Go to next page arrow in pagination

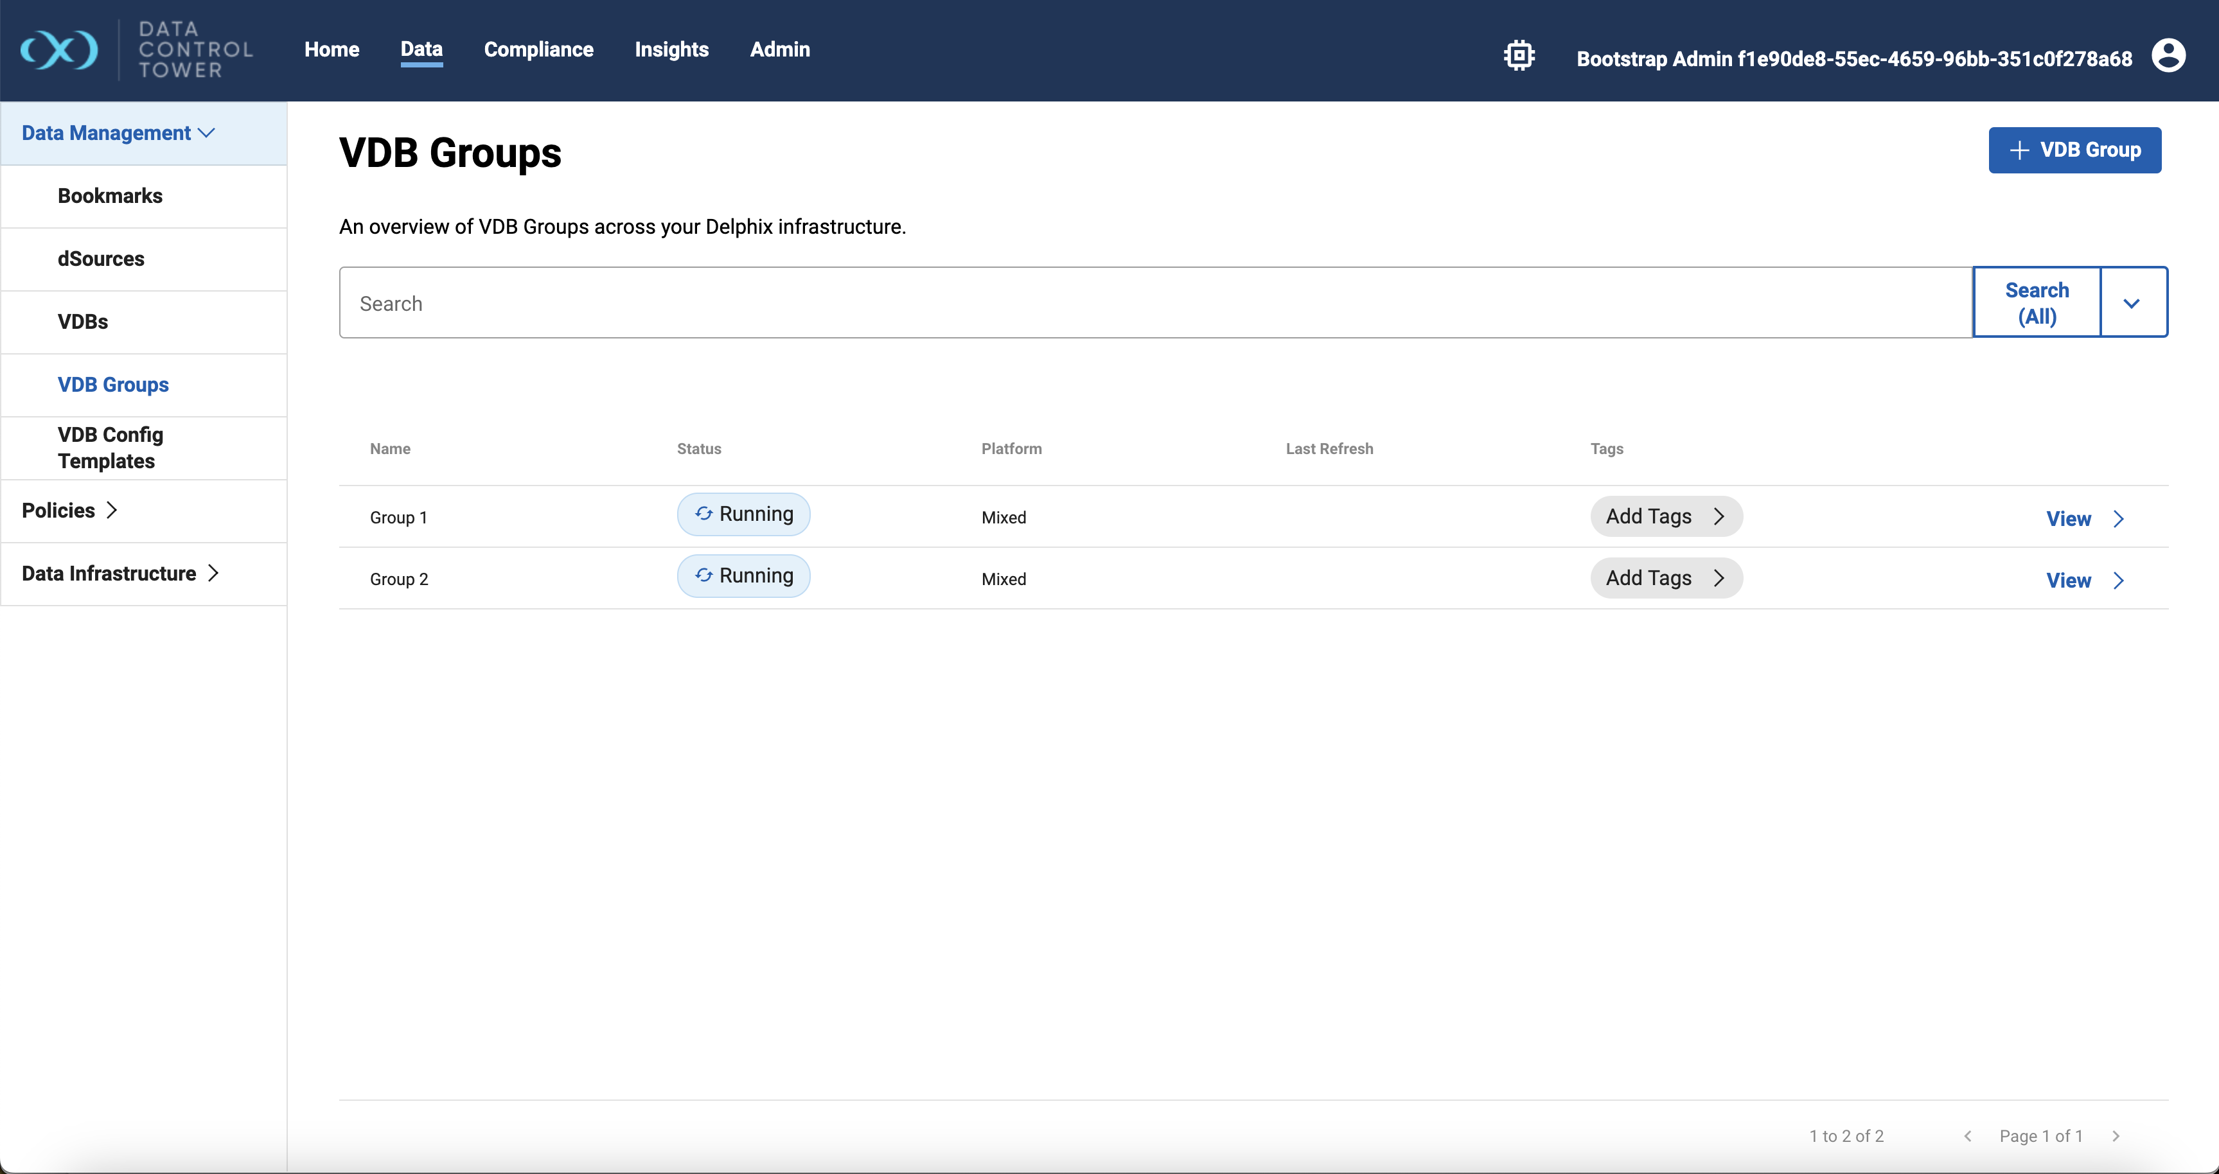point(2115,1136)
